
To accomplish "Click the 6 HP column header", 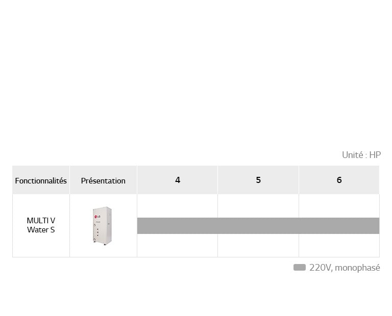I will [339, 180].
